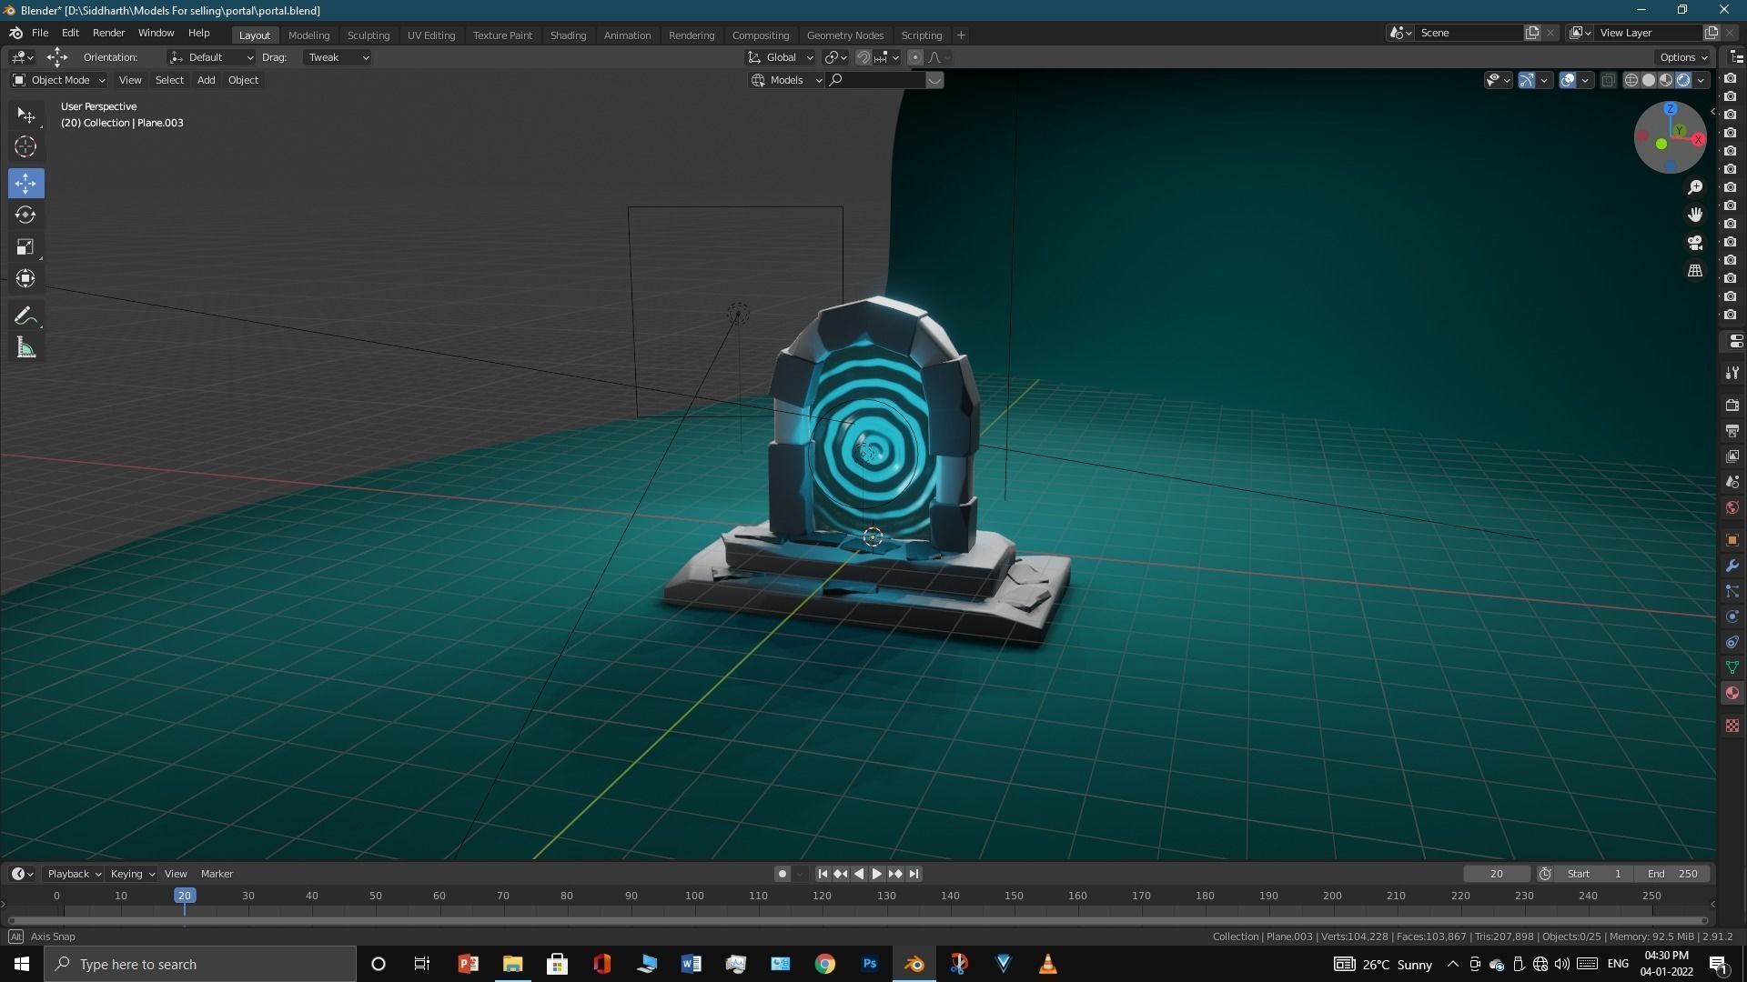Open the Render menu
Image resolution: width=1747 pixels, height=982 pixels.
[108, 33]
